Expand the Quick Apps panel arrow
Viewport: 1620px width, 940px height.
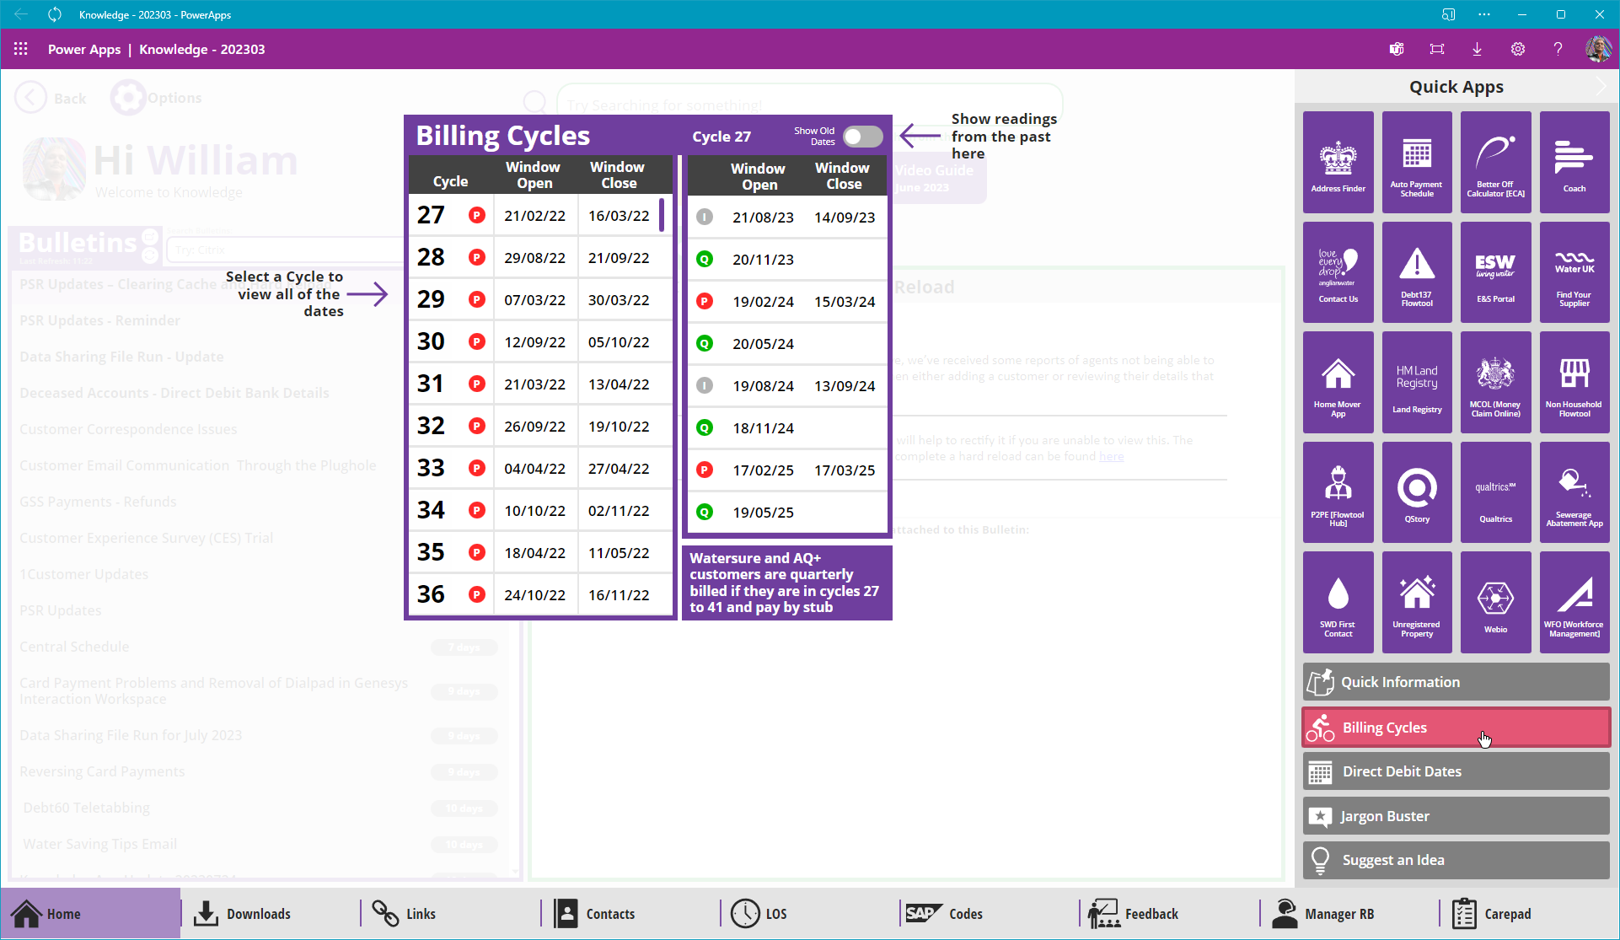1601,87
